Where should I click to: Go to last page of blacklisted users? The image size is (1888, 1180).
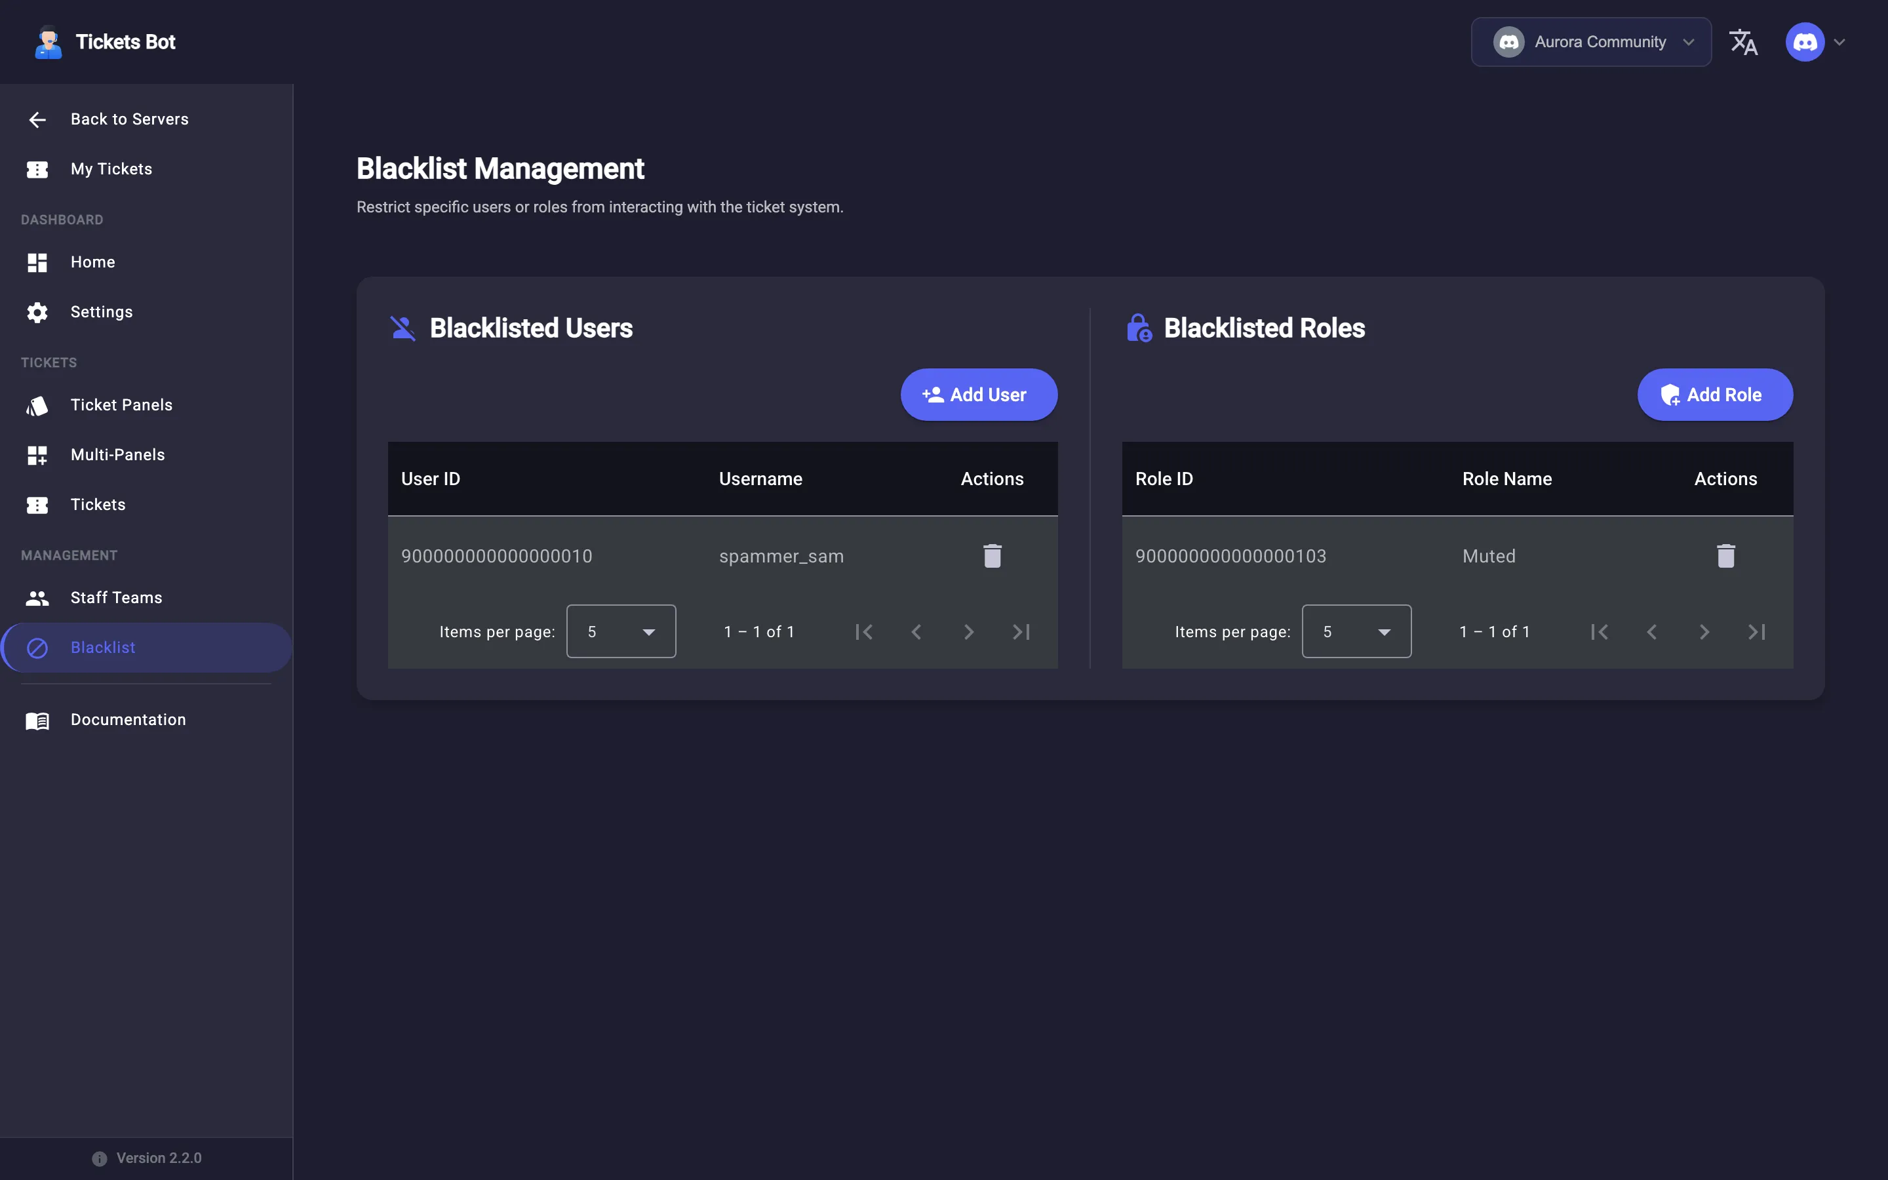point(1021,632)
